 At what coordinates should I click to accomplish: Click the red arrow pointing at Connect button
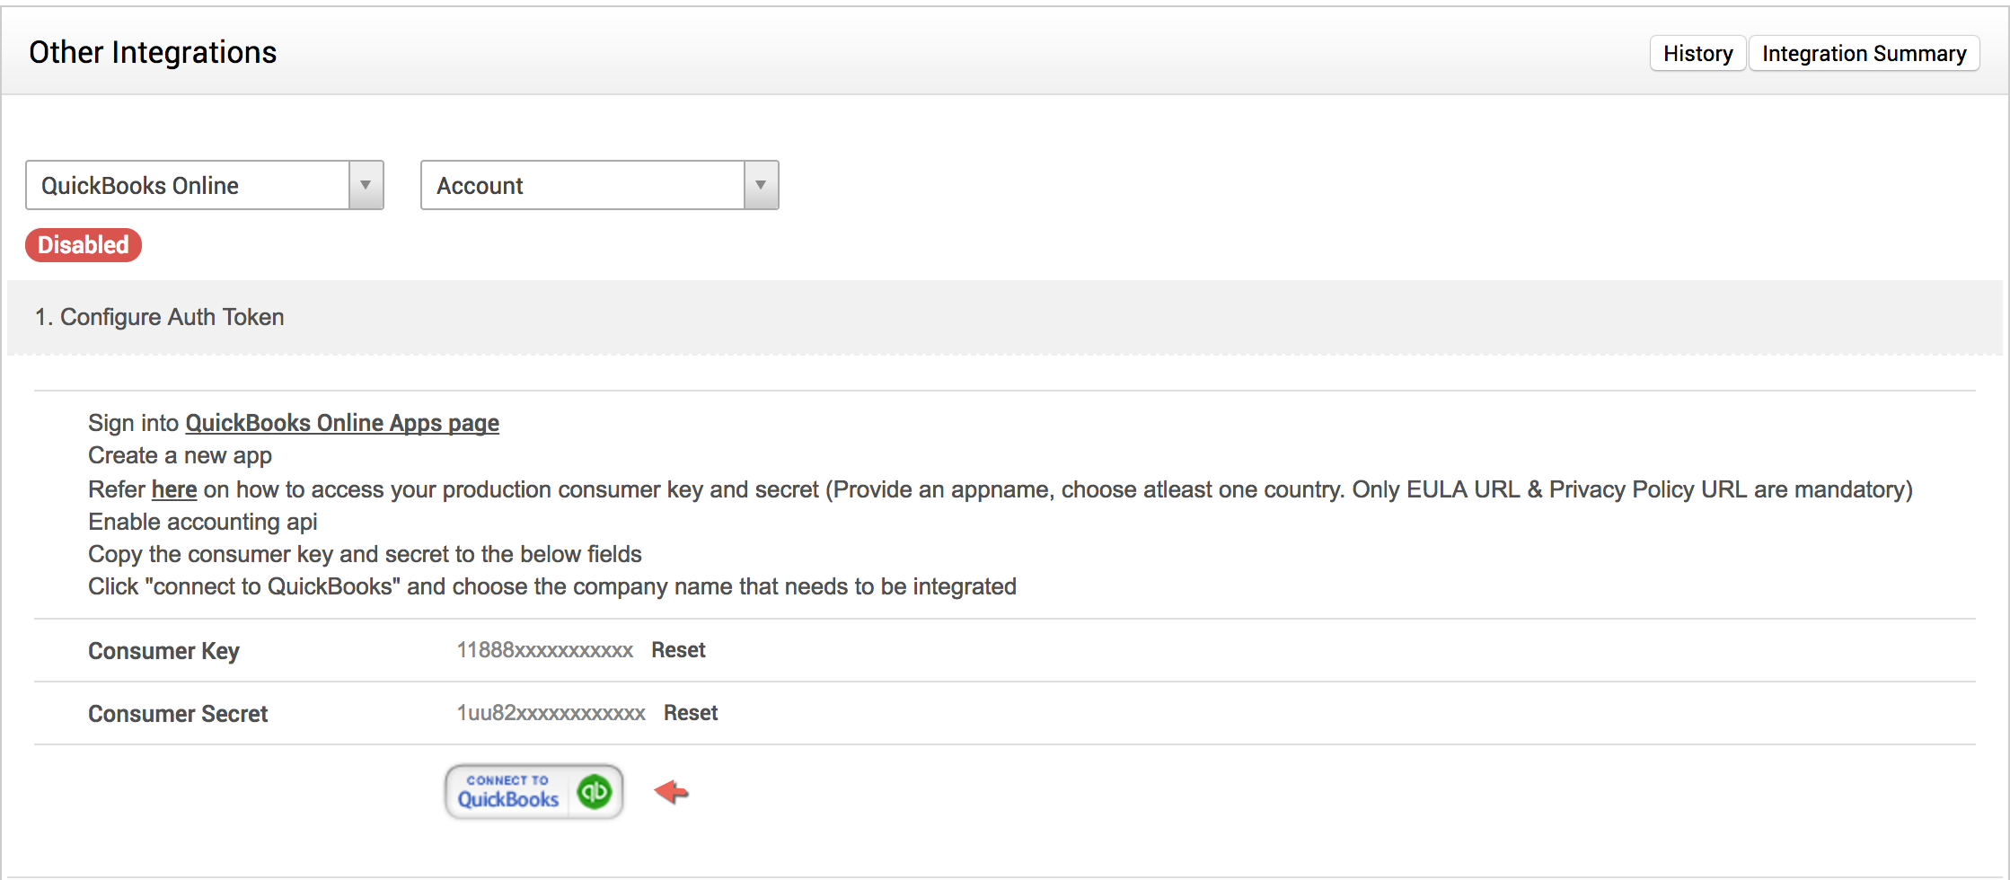[671, 791]
